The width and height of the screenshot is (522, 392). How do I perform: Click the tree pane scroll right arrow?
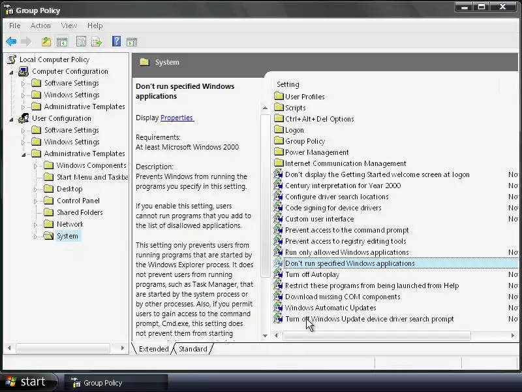123,348
